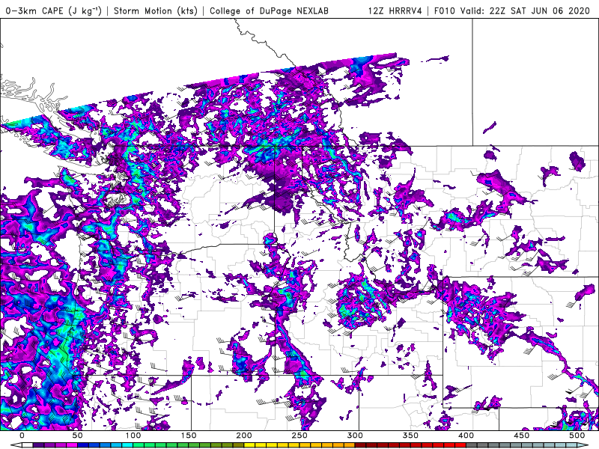
Task: Select the dark blue swatch below the 50 label
Action: click(x=83, y=445)
